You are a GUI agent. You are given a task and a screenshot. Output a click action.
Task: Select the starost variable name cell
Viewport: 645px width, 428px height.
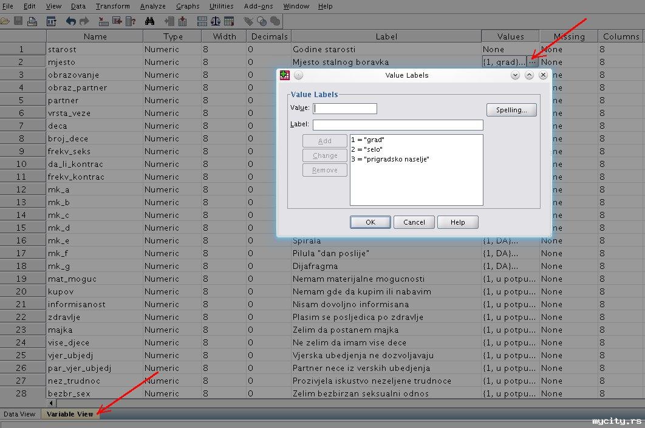95,49
